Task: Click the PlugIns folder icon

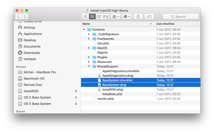Action: pyautogui.click(x=94, y=57)
